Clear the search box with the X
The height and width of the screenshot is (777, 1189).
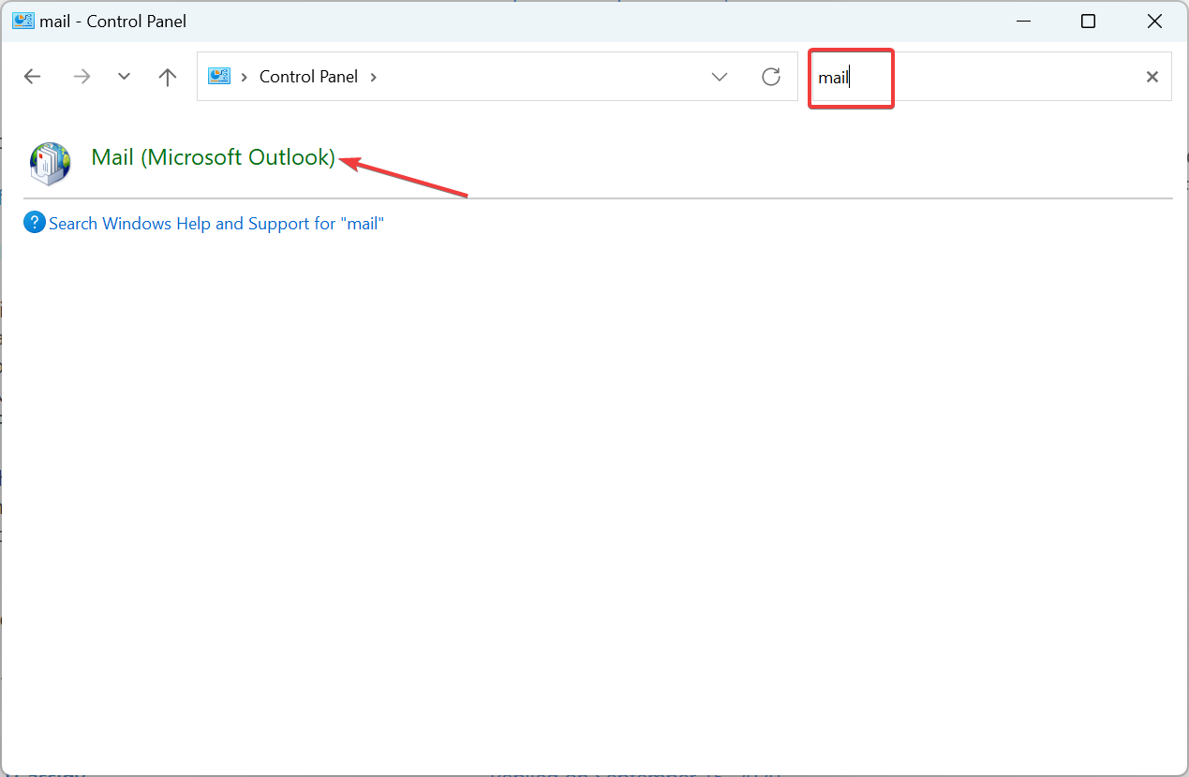[x=1152, y=77]
